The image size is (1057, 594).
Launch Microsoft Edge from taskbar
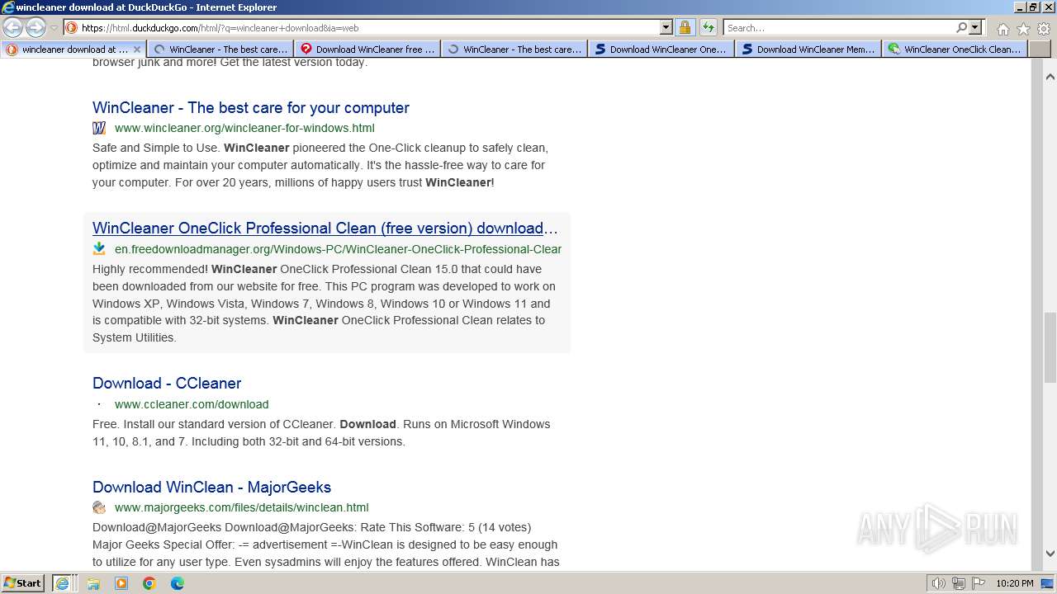point(178,583)
